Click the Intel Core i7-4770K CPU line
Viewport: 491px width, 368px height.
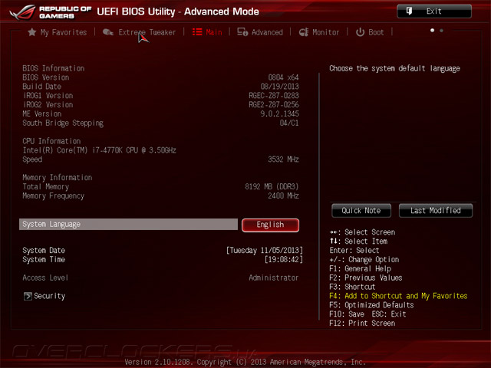click(x=99, y=150)
